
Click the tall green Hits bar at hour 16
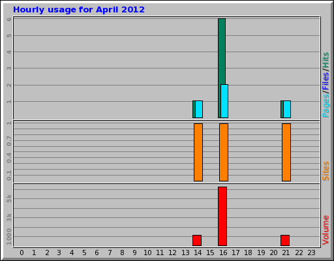click(x=222, y=52)
